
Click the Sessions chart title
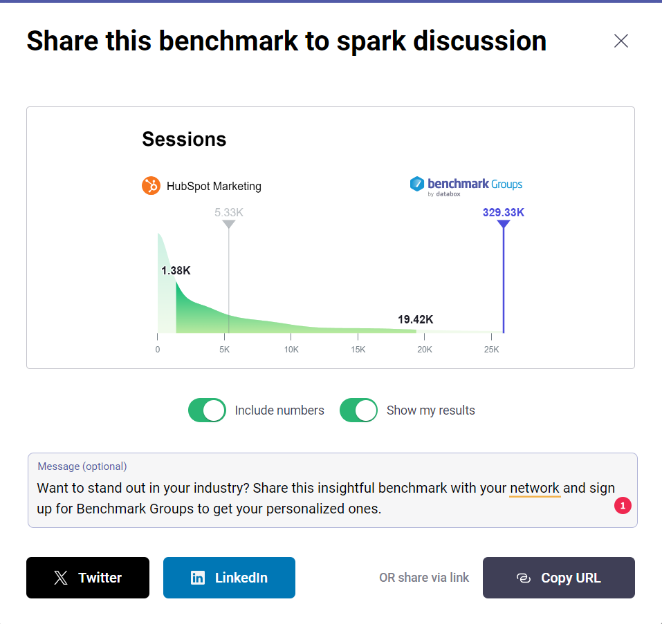pos(184,139)
